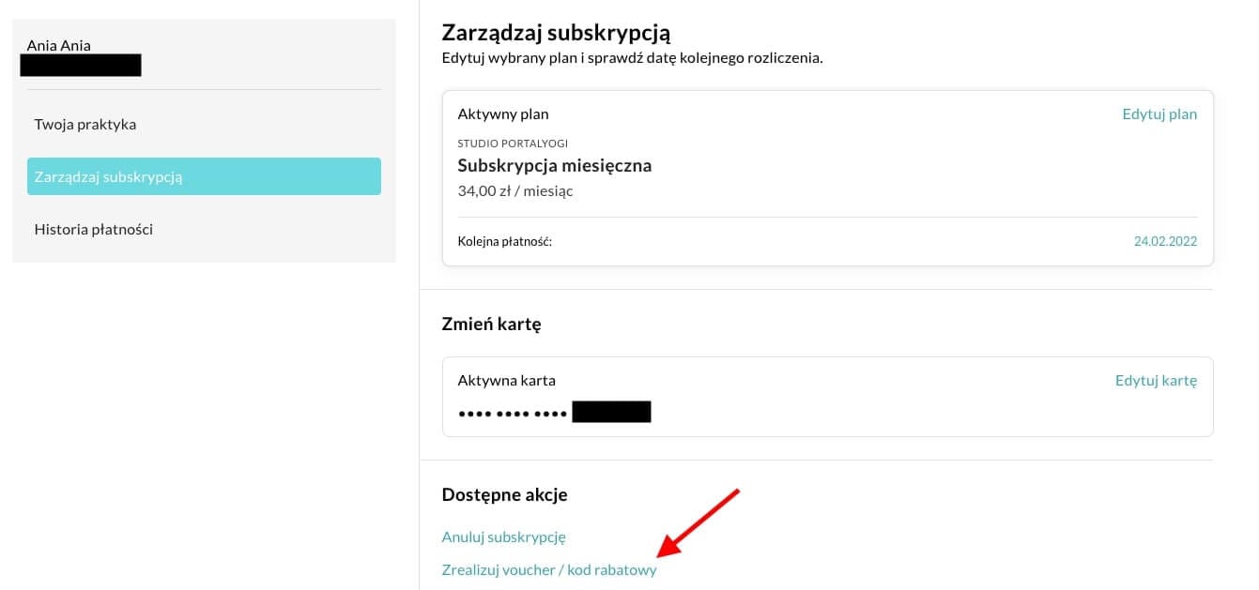Click the Edytuj kartę link
Image resolution: width=1259 pixels, height=590 pixels.
coord(1156,381)
